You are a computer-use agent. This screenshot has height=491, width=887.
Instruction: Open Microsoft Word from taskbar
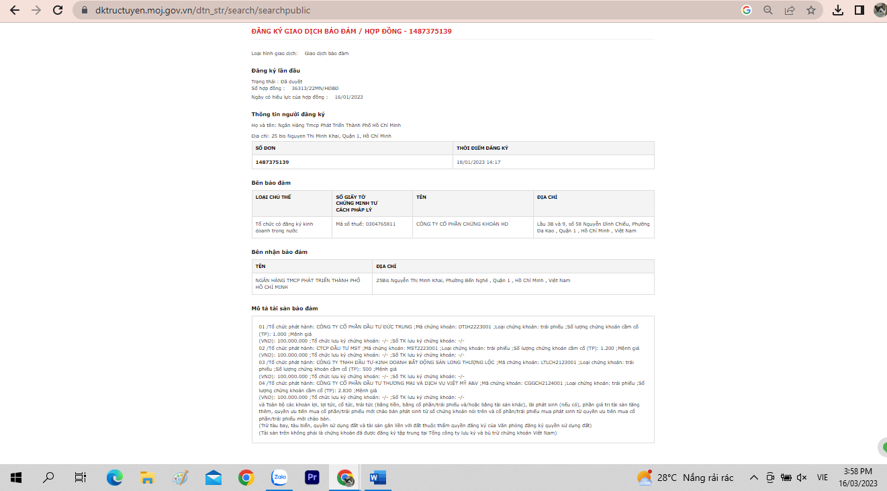[378, 478]
